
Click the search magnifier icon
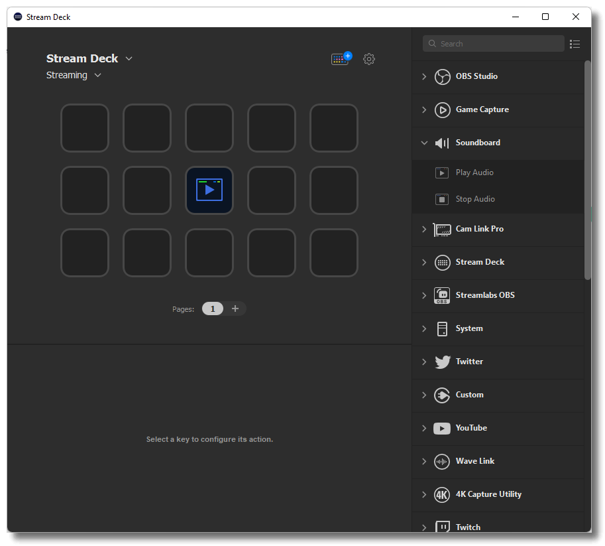tap(432, 44)
